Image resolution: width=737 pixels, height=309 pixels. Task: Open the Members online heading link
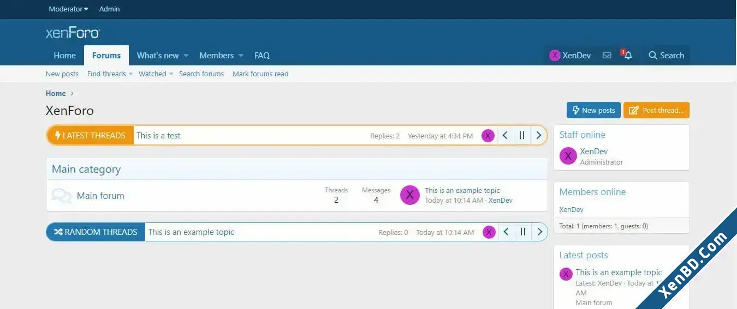point(592,192)
